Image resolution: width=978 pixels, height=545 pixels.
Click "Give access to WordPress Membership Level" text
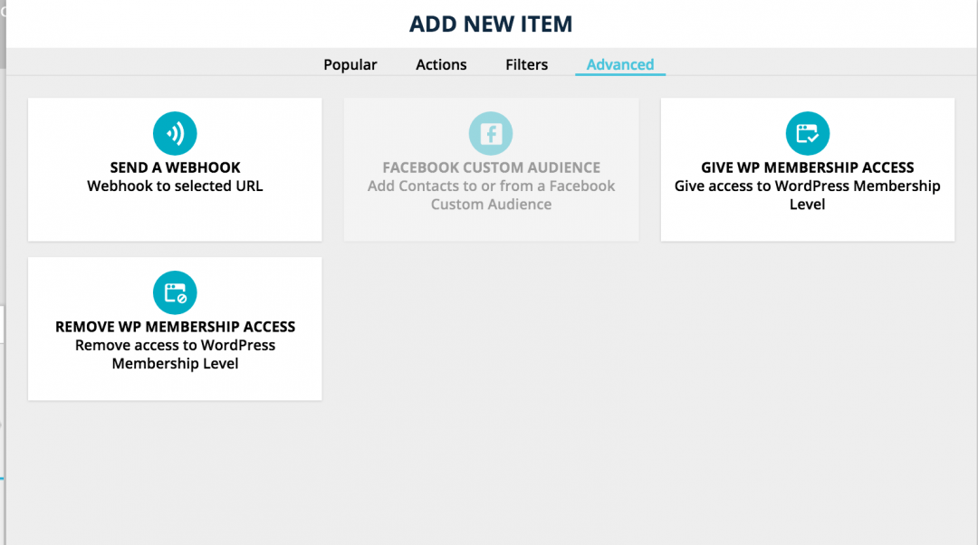point(807,195)
